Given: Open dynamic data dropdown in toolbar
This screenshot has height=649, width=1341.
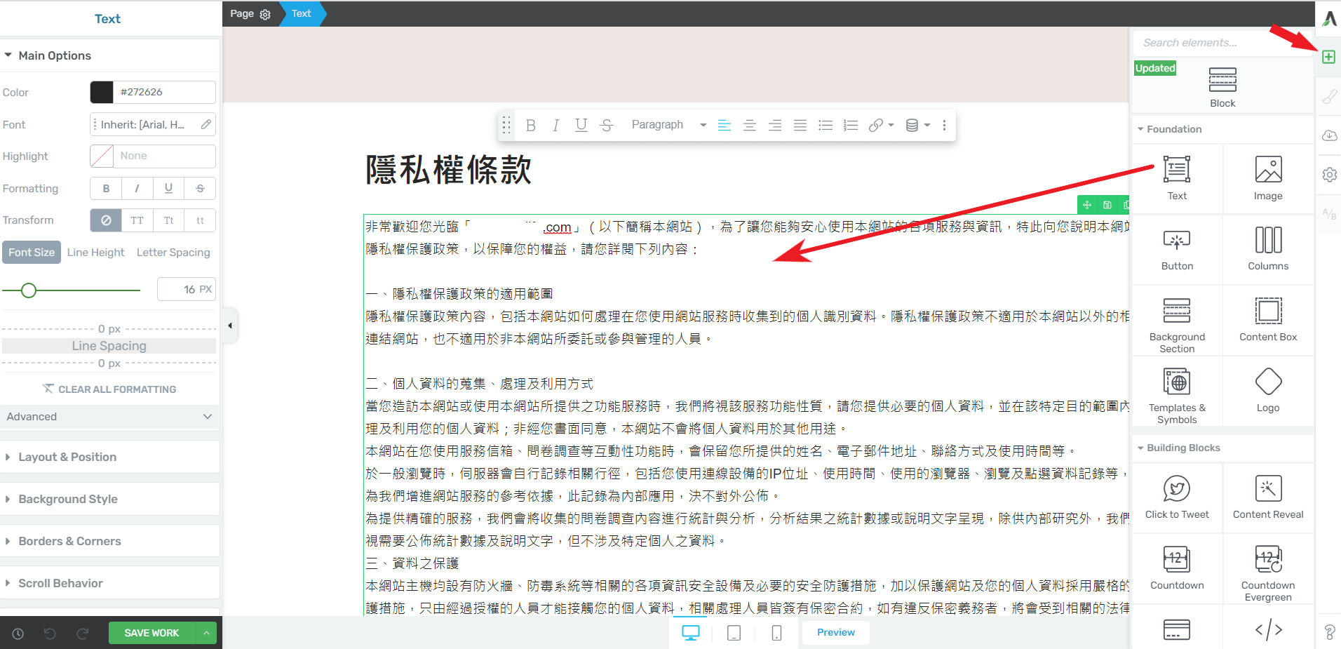Looking at the screenshot, I should pyautogui.click(x=917, y=126).
